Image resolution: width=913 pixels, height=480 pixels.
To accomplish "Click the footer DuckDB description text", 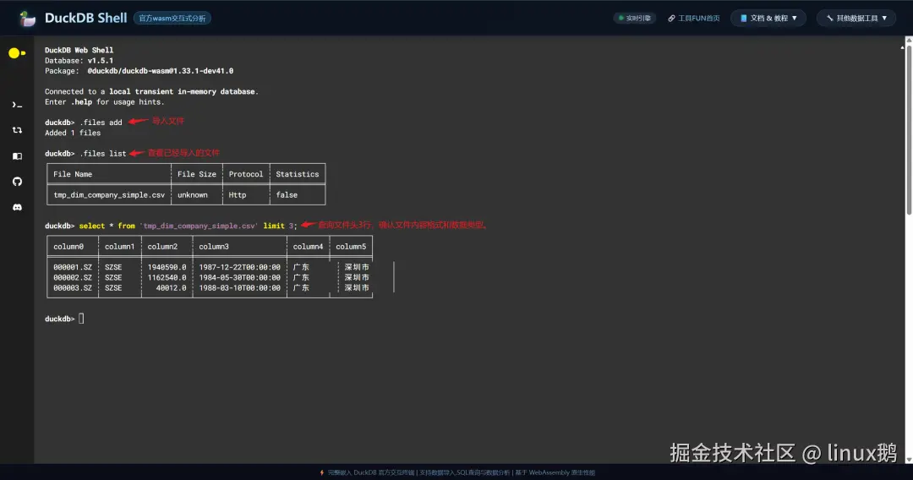I will 462,472.
